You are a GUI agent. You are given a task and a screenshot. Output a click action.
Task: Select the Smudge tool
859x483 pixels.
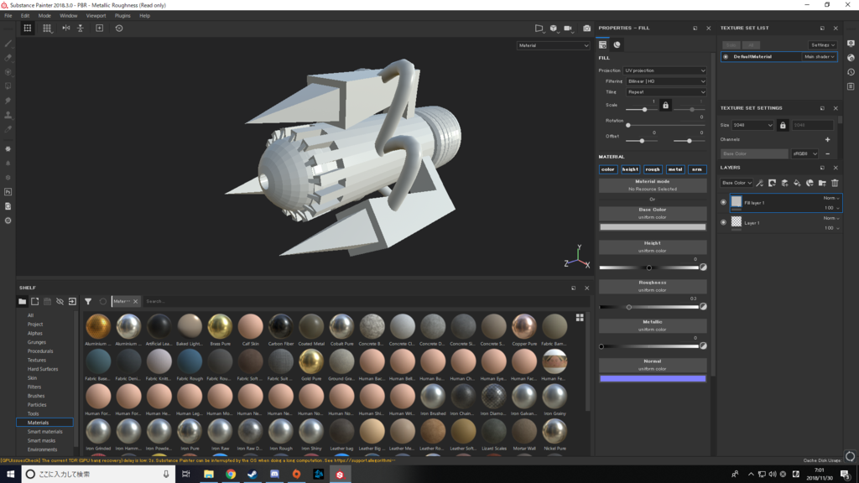click(8, 101)
